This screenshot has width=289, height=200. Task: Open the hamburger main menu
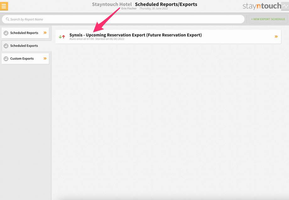(x=4, y=6)
